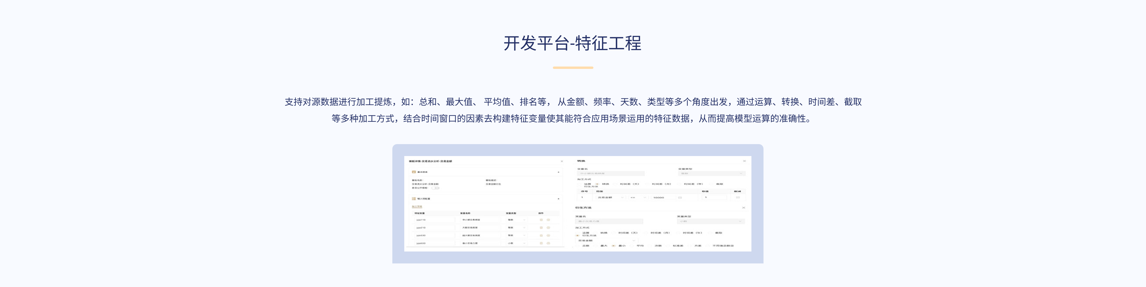
Task: View the jyje600 row with eye icon
Action: click(x=548, y=243)
